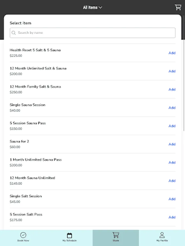Add 12 Month Sauna Unlimited
This screenshot has width=185, height=246.
click(172, 181)
